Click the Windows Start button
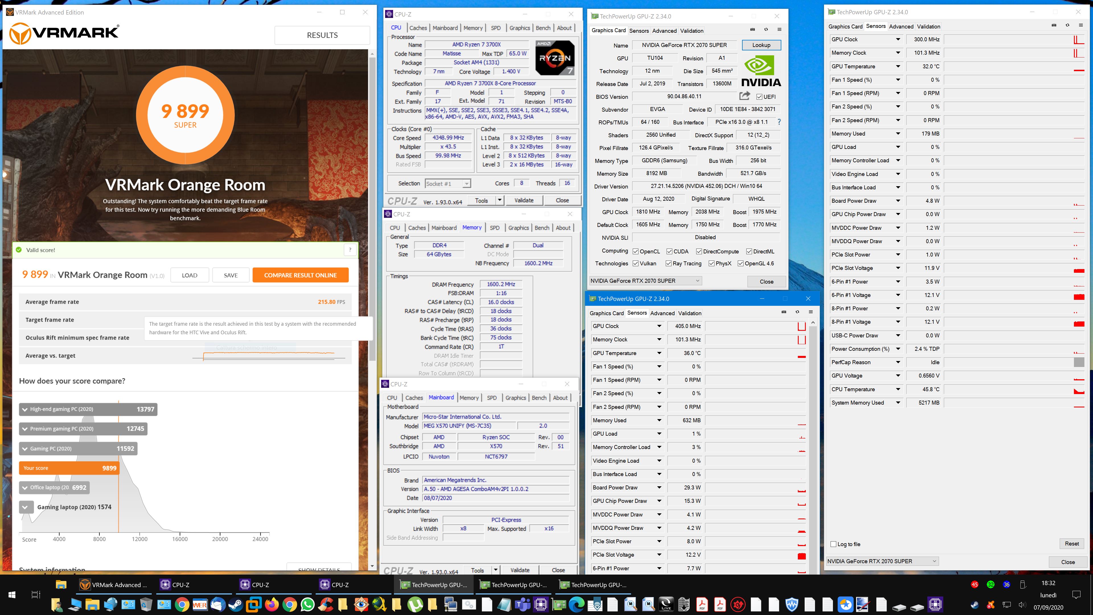This screenshot has height=615, width=1093. [12, 594]
